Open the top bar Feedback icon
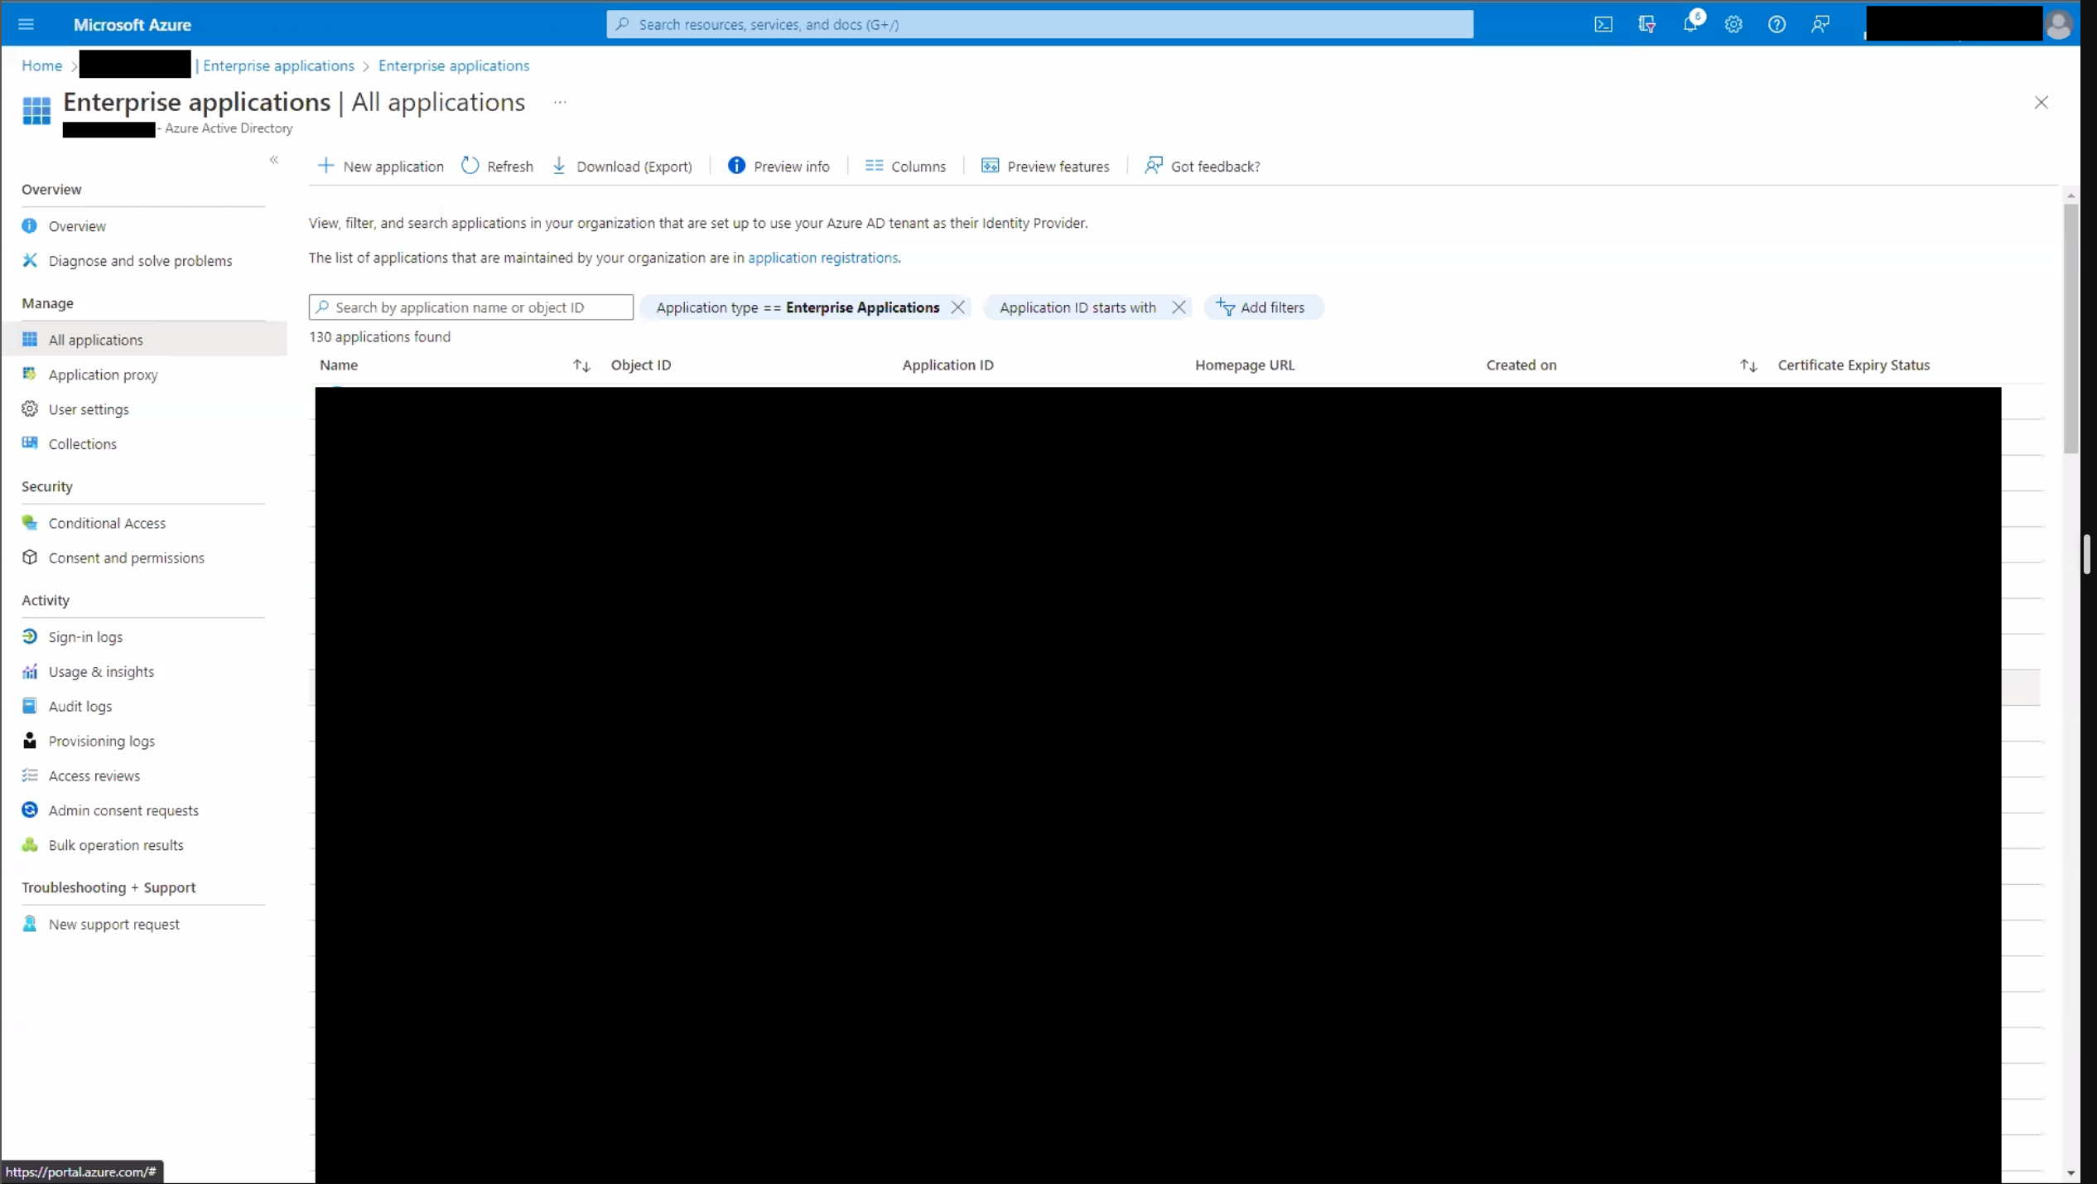Viewport: 2097px width, 1184px height. 1820,24
